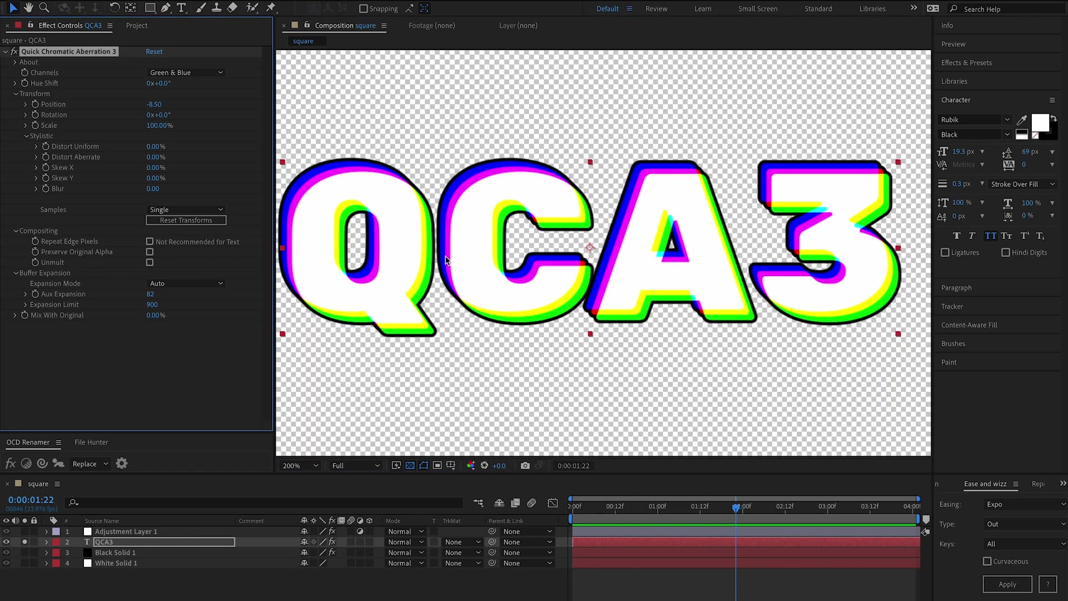Screen dimensions: 1068x601
Task: Select the Eraser tool
Action: pos(233,8)
